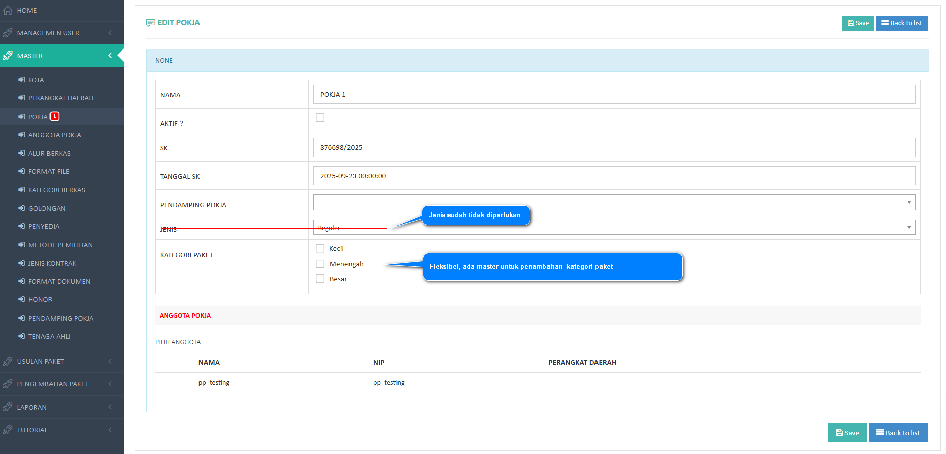Click the comment icon beside Edit Pokja title
Image resolution: width=946 pixels, height=454 pixels.
tap(151, 23)
